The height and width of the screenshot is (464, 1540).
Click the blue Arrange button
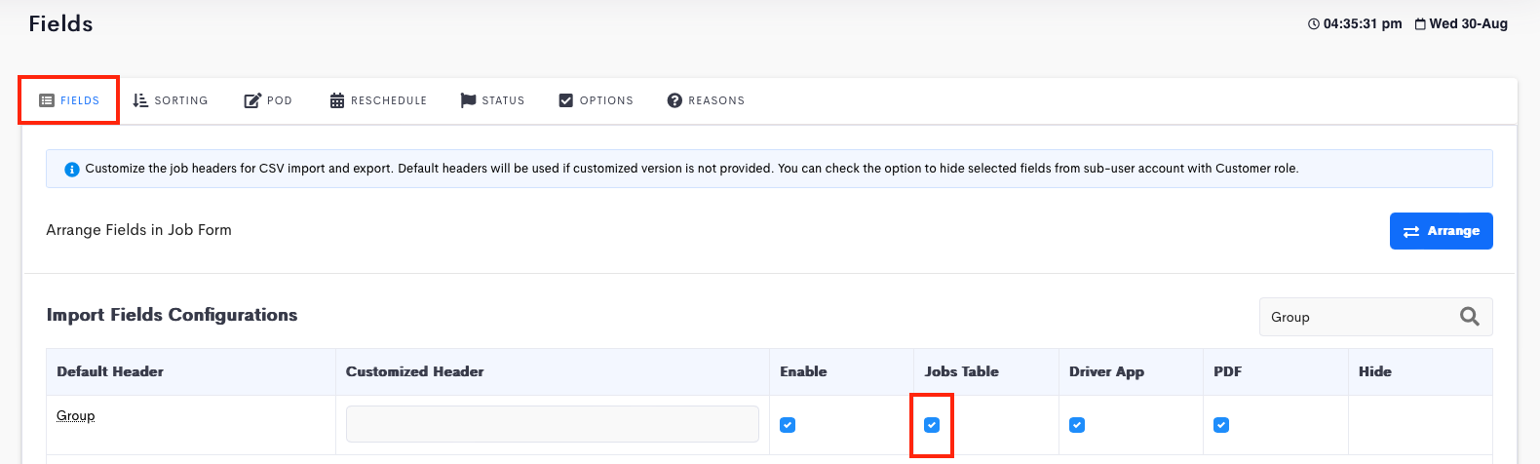click(1441, 231)
